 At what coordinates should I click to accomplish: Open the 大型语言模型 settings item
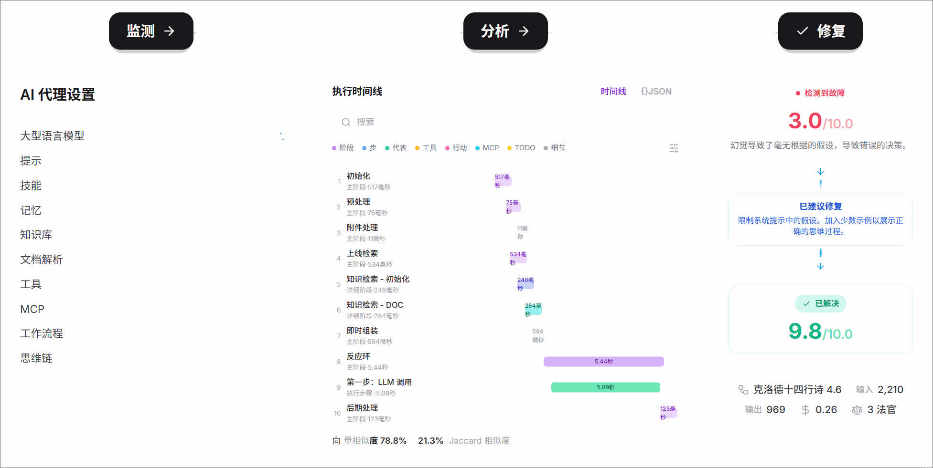(x=52, y=136)
